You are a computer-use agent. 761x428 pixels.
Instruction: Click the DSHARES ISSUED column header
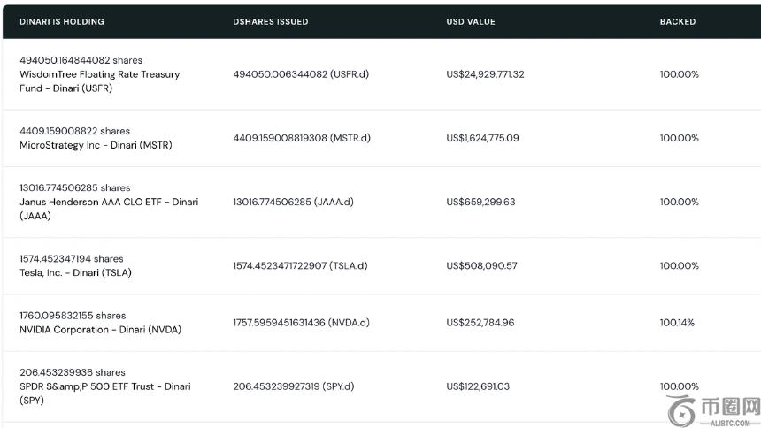coord(270,22)
